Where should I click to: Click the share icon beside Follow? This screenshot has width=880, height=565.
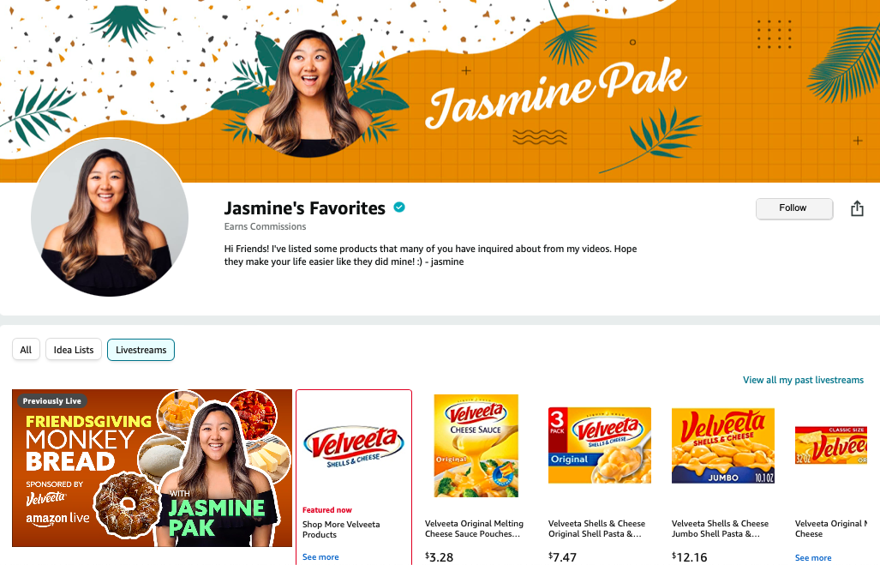(856, 208)
